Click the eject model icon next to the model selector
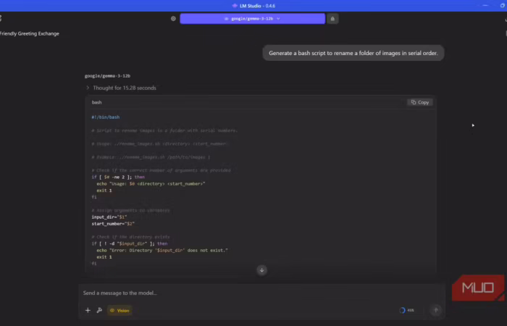 click(x=332, y=19)
